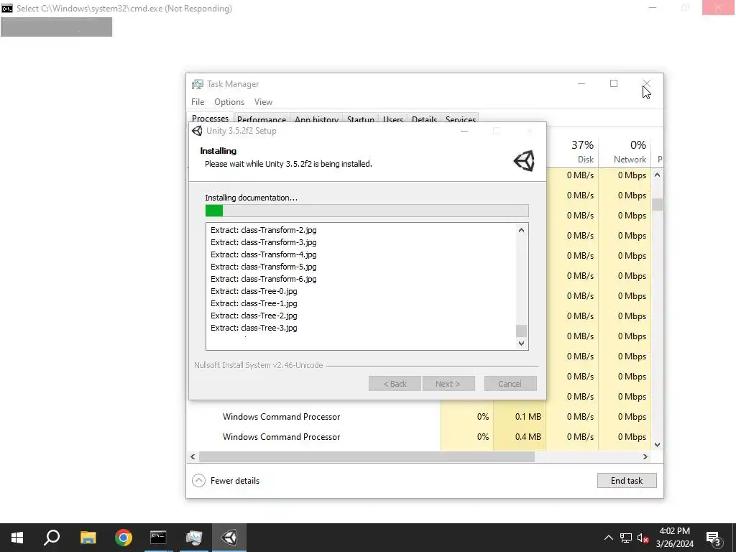Image resolution: width=736 pixels, height=552 pixels.
Task: Switch to the Services tab
Action: (461, 119)
